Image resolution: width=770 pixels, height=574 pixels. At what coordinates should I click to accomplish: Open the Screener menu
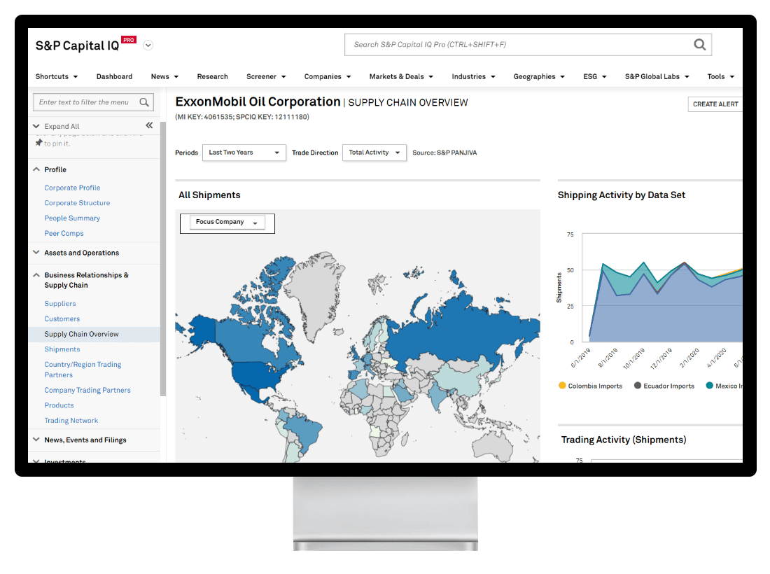click(x=266, y=76)
